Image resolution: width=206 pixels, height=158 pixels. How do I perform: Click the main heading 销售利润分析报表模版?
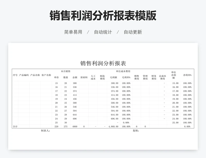click(103, 15)
